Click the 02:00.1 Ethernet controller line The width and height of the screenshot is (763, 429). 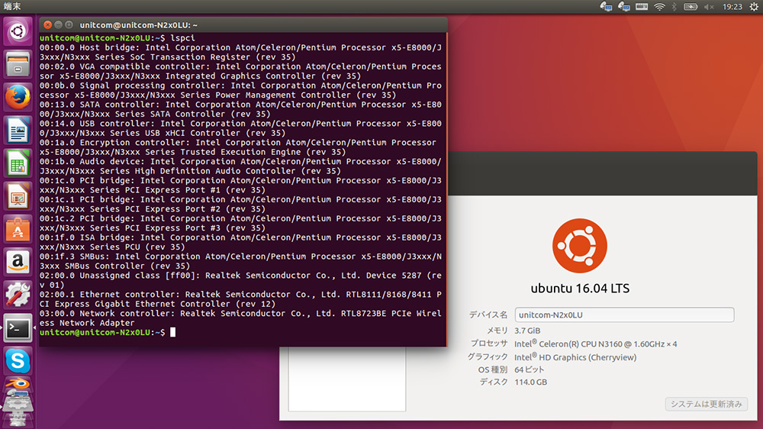(240, 299)
